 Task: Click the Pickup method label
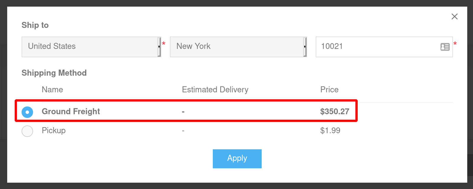pyautogui.click(x=54, y=130)
